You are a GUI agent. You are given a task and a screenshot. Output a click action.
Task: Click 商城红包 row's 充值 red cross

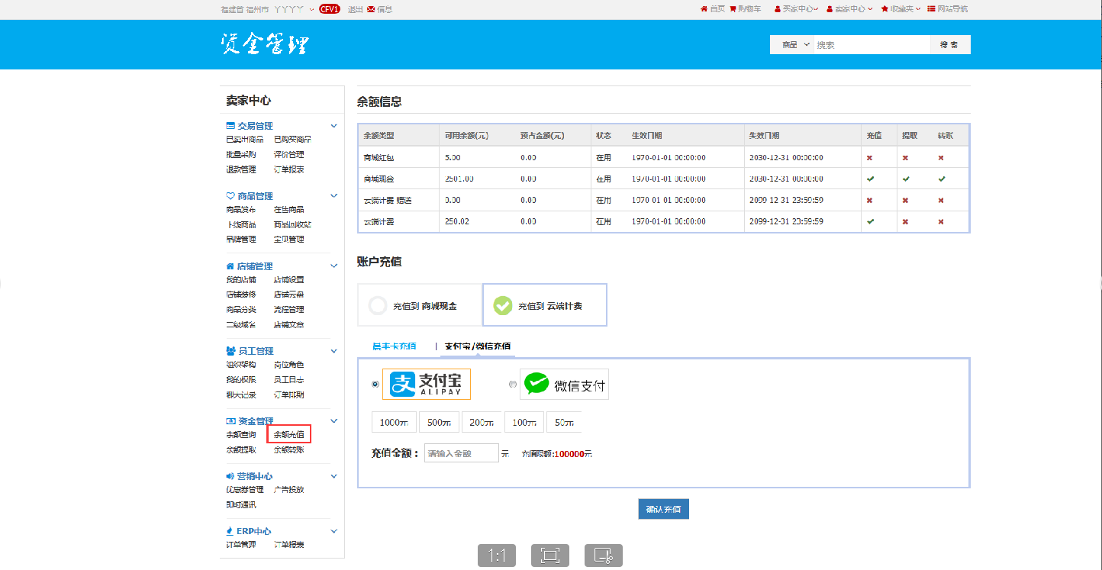pyautogui.click(x=870, y=157)
